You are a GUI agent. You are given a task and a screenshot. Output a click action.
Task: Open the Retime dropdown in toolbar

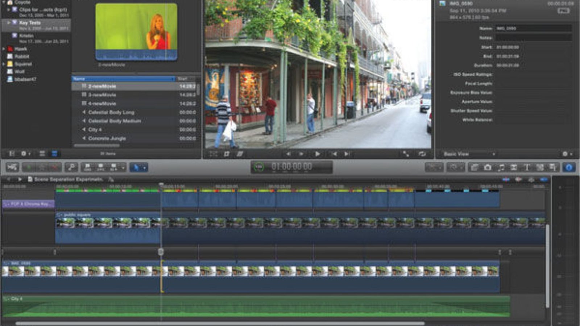click(456, 167)
